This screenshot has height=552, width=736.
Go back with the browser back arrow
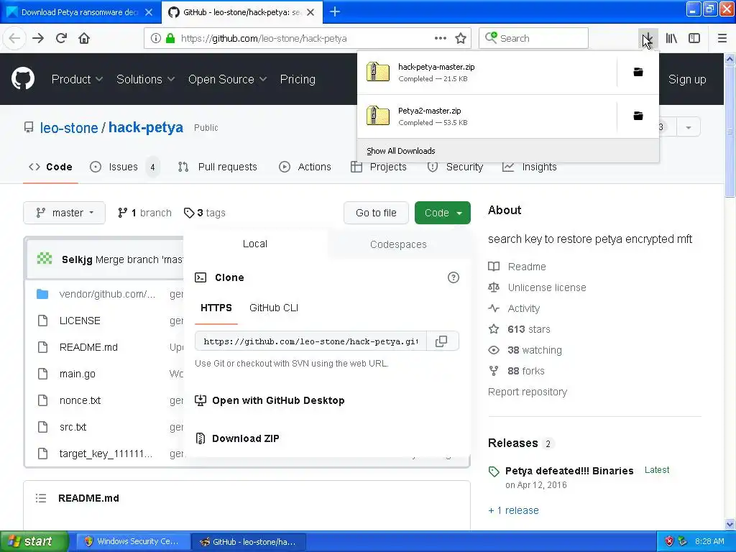[14, 38]
